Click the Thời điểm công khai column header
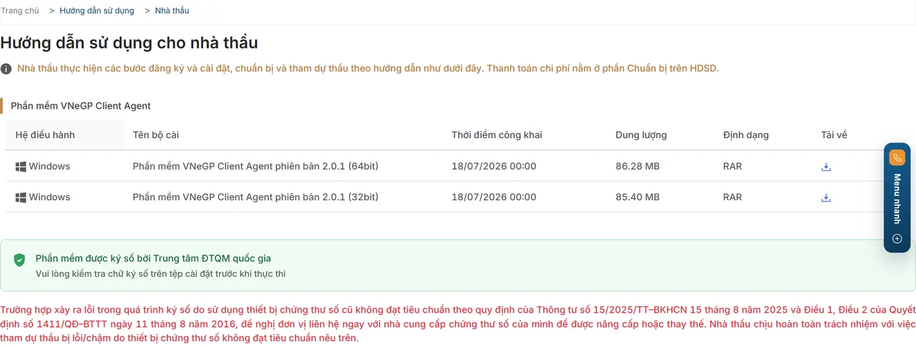This screenshot has width=916, height=347. (497, 135)
